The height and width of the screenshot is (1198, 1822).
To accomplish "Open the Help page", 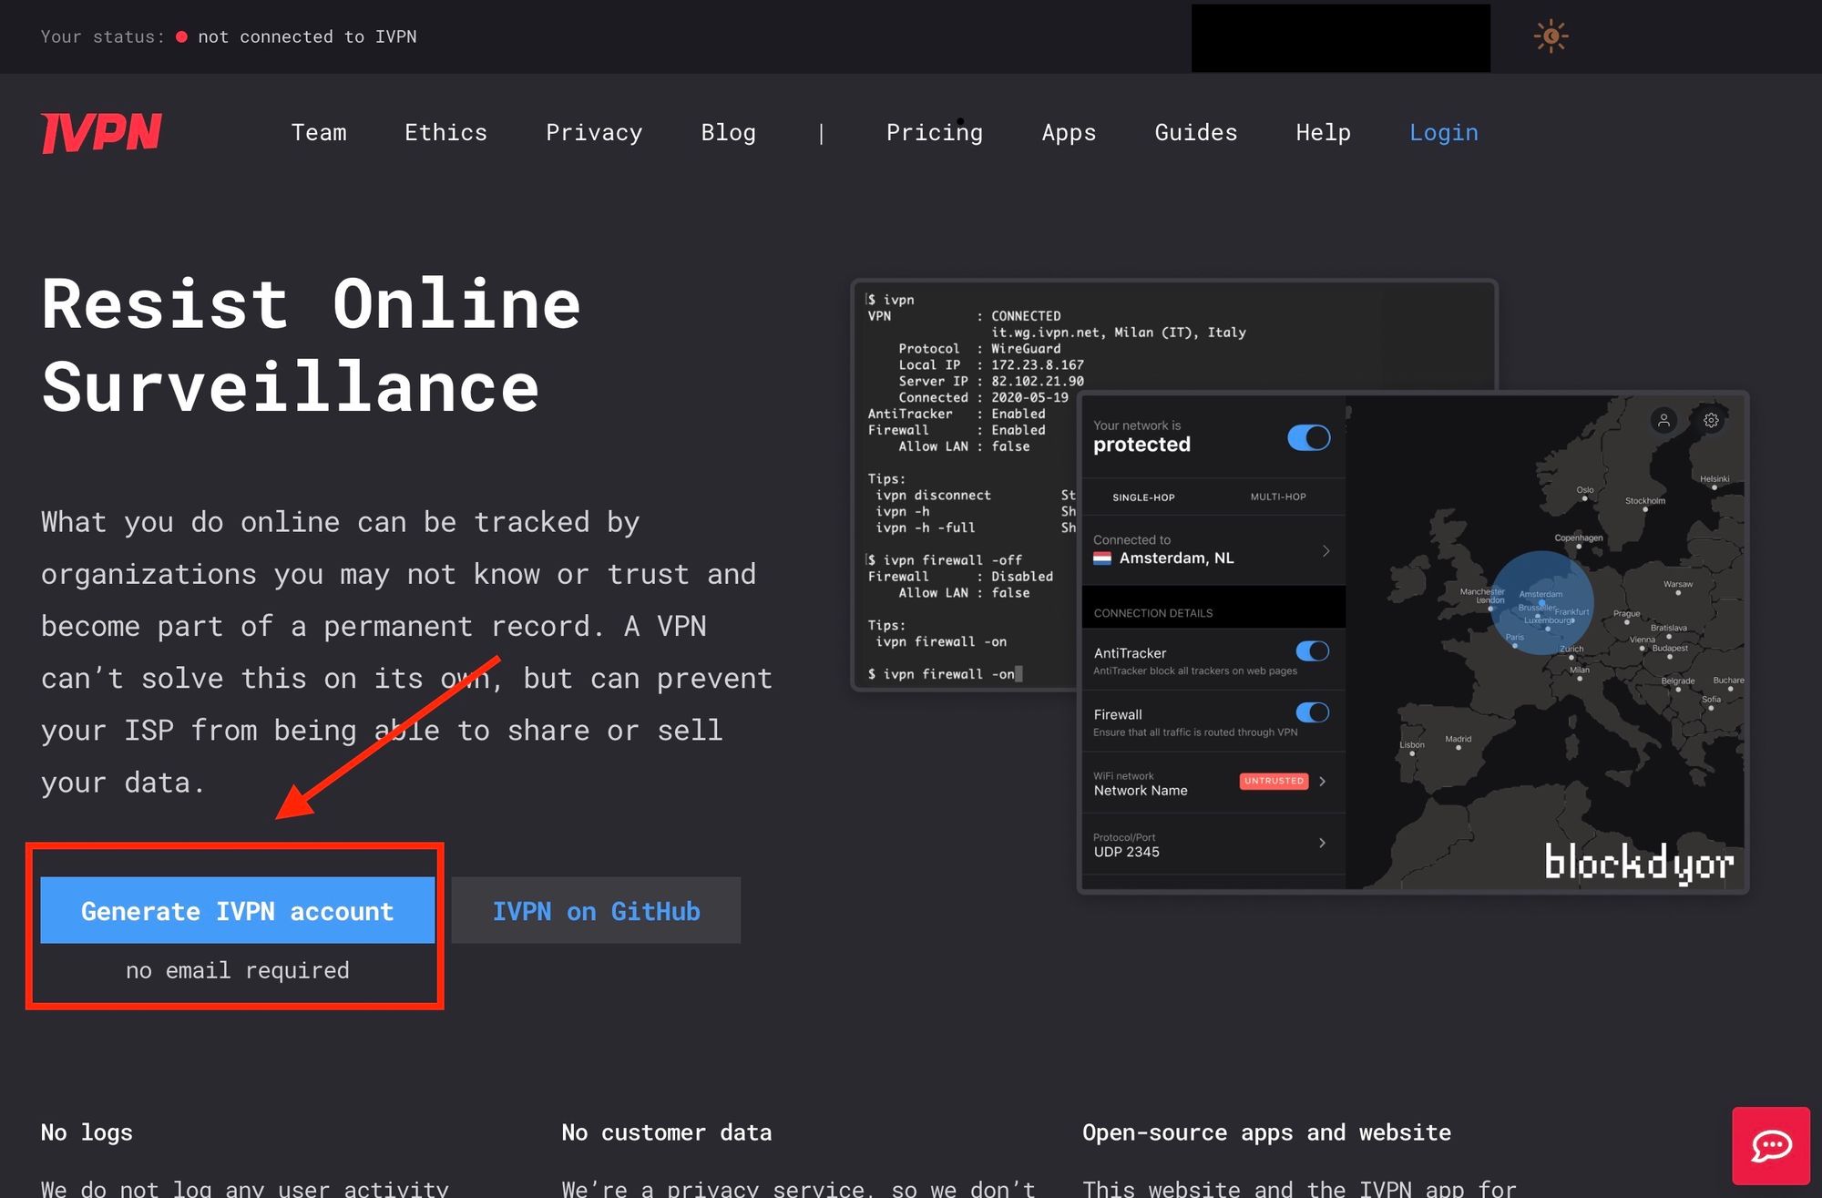I will 1323,133.
